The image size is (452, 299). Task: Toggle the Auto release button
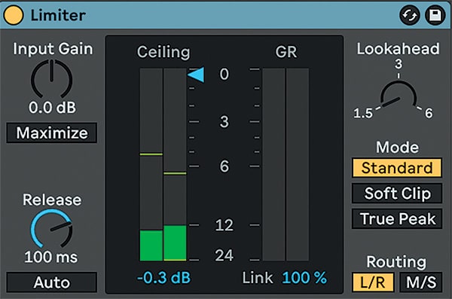click(x=51, y=282)
